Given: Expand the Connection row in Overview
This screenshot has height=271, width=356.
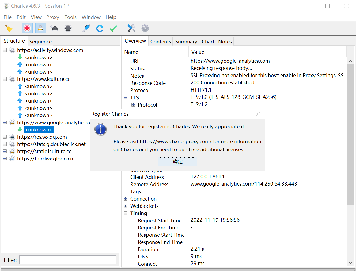Looking at the screenshot, I should pos(126,199).
